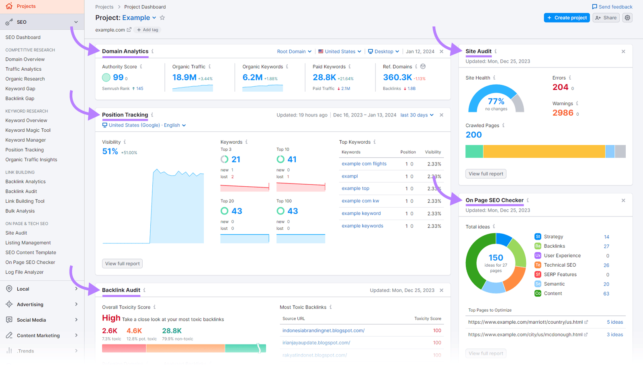643x365 pixels.
Task: Select the Local map-pin icon in sidebar
Action: pyautogui.click(x=9, y=288)
